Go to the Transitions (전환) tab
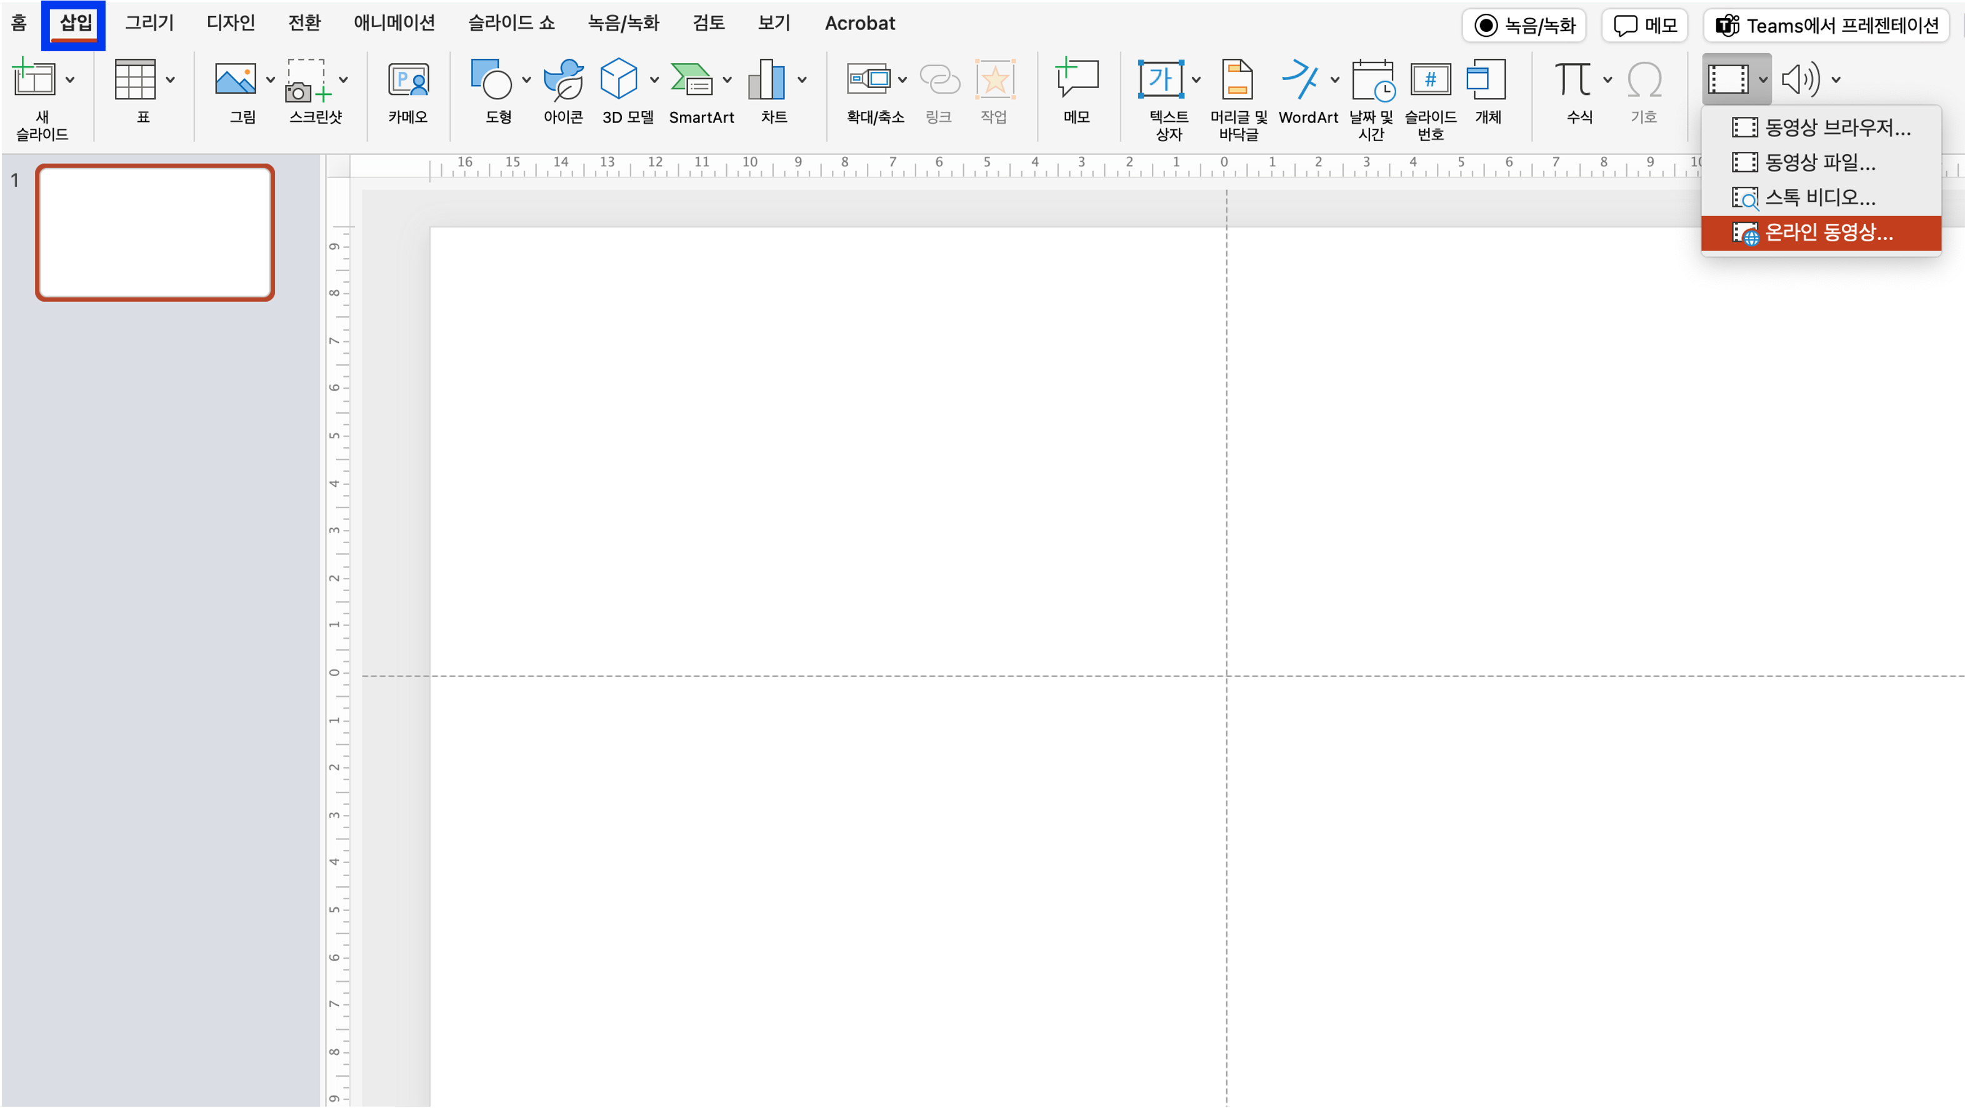 click(304, 24)
